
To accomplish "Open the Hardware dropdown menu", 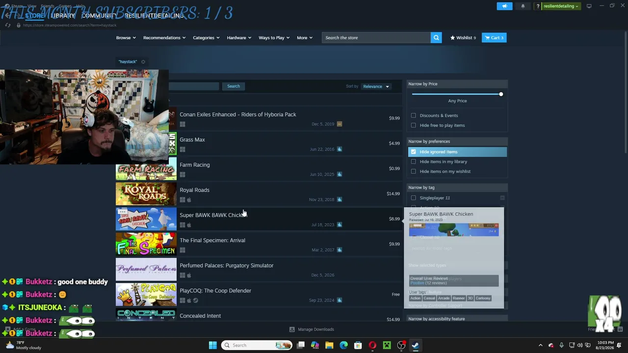I will (239, 38).
